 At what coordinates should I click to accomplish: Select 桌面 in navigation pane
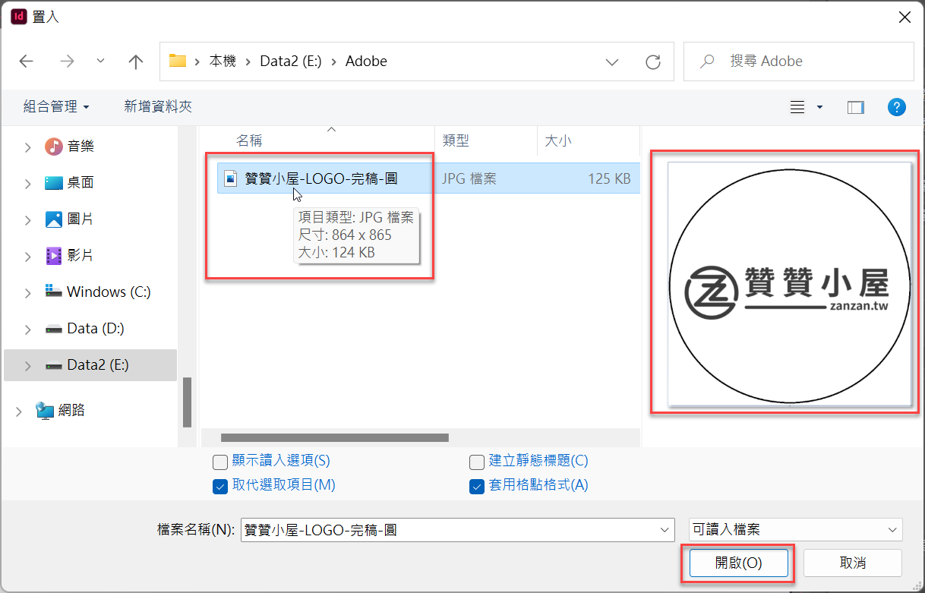pos(81,183)
